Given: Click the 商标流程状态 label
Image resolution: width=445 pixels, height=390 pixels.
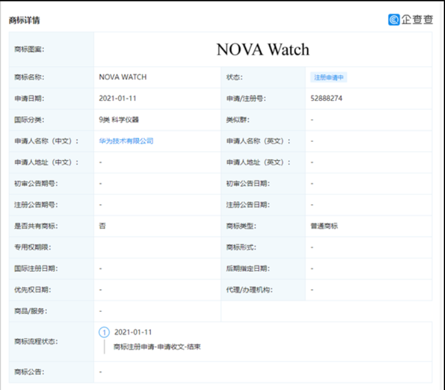Looking at the screenshot, I should pyautogui.click(x=36, y=342).
